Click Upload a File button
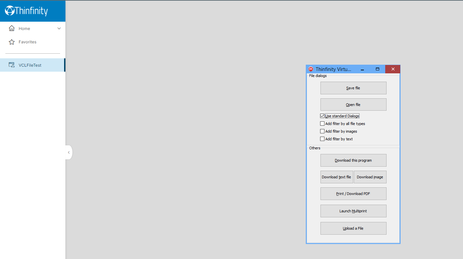The height and width of the screenshot is (259, 463). pos(353,228)
